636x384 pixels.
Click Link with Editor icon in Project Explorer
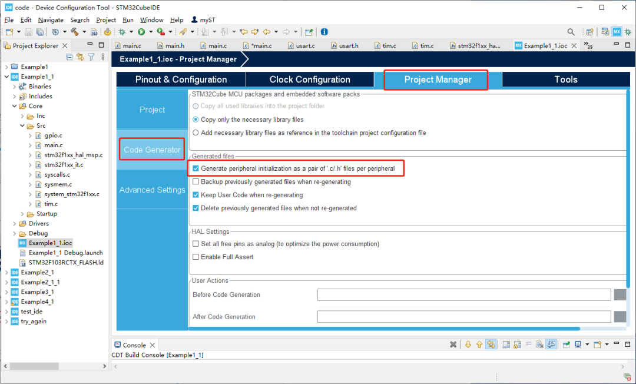click(80, 57)
